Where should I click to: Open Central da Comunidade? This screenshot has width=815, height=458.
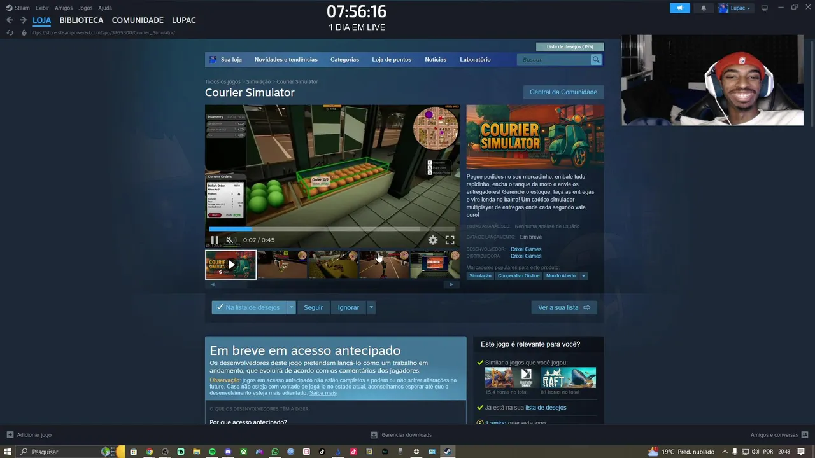click(563, 92)
